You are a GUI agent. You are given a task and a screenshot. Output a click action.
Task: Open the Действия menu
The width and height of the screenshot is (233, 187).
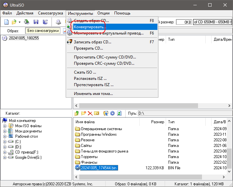pos(25,13)
